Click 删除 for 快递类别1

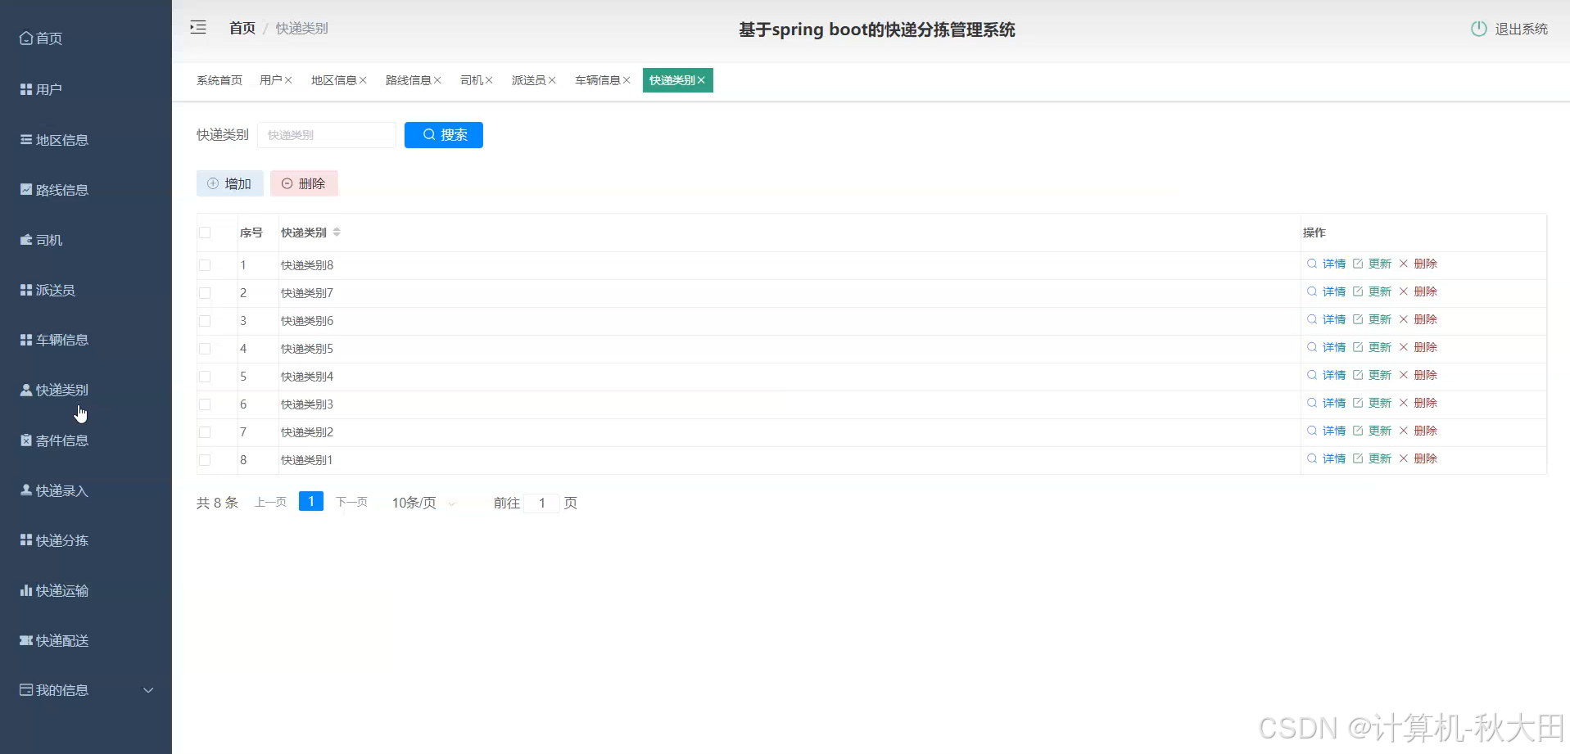[1418, 458]
